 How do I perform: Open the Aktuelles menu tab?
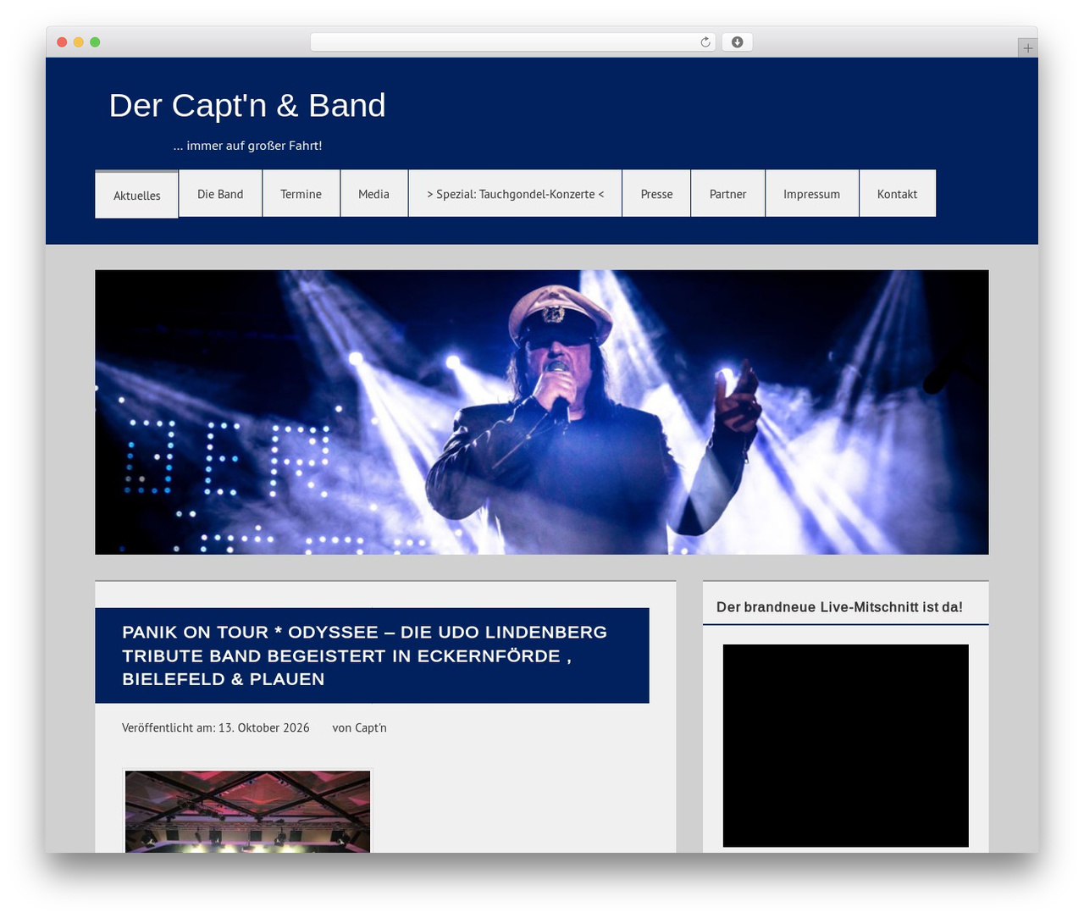click(x=136, y=195)
